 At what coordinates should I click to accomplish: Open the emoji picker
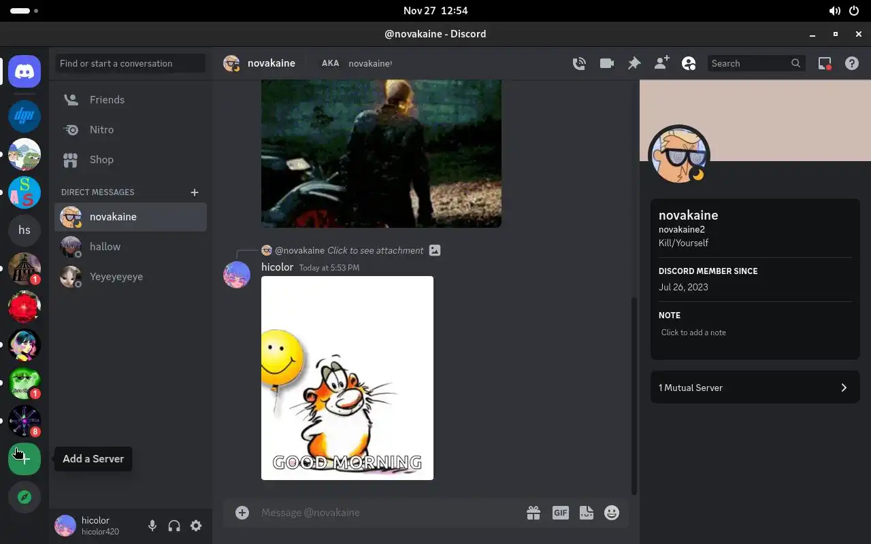coord(612,513)
